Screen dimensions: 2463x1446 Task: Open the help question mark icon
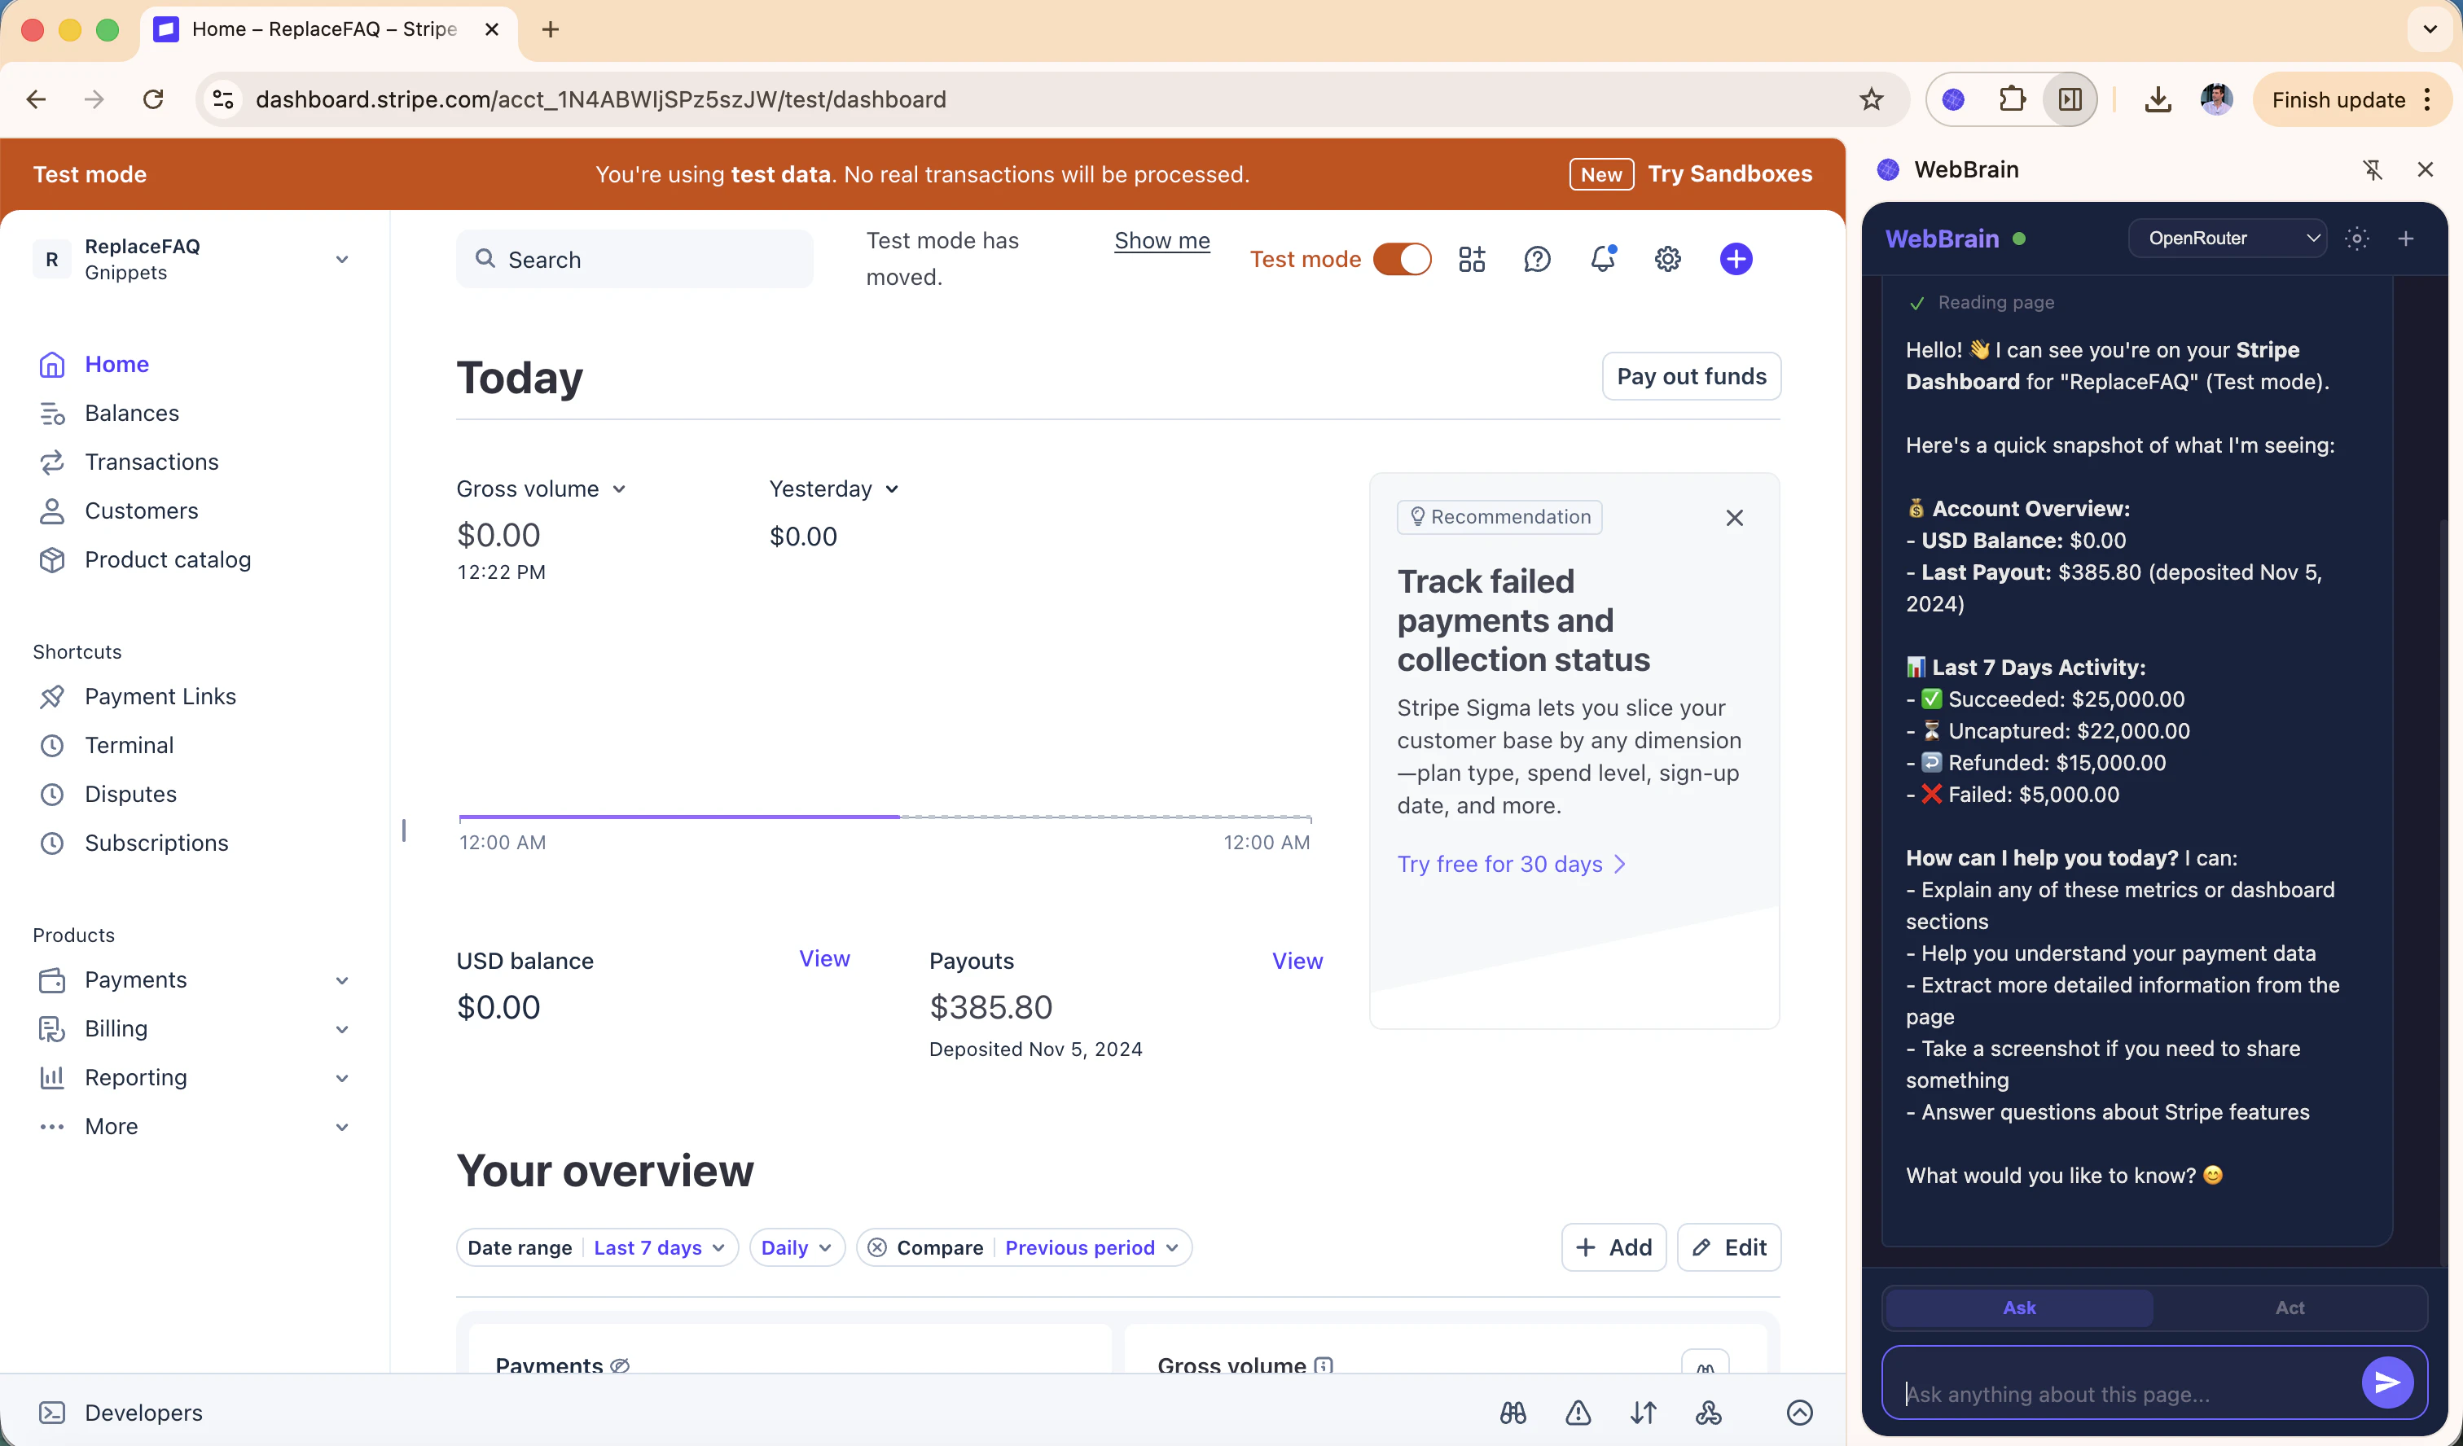coord(1536,259)
